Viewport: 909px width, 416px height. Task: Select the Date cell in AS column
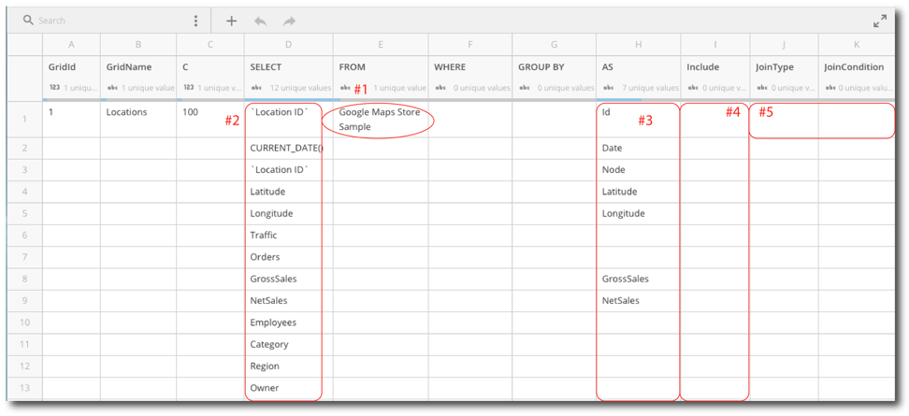click(x=639, y=149)
